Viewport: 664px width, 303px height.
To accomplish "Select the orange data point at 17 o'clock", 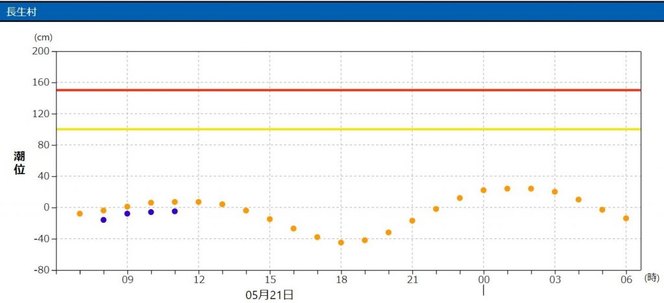I will (317, 237).
